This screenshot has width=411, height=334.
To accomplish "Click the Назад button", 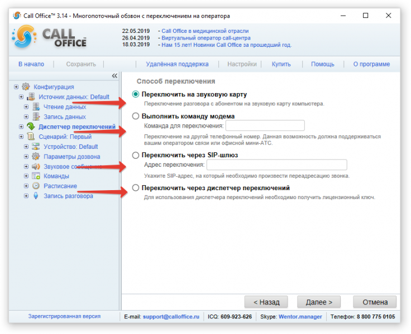I will 266,302.
